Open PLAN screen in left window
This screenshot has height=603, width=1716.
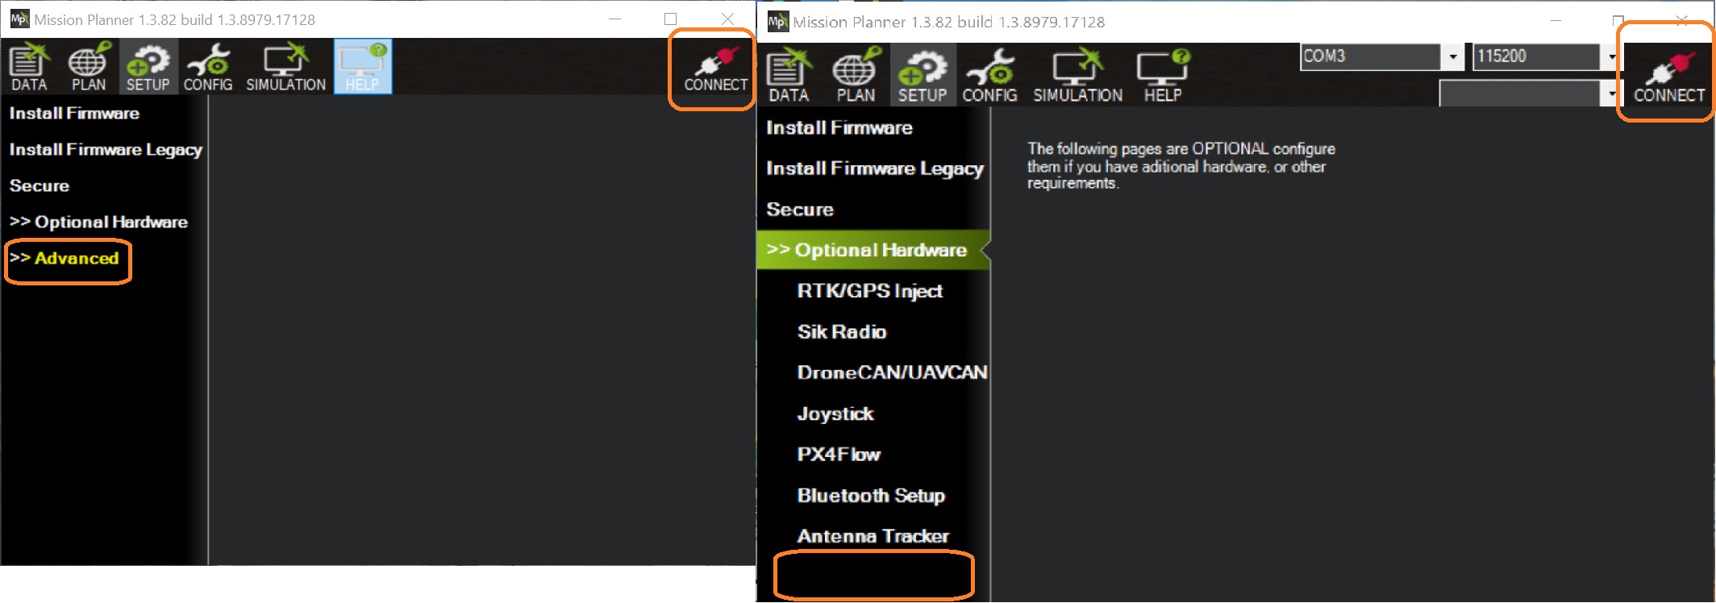point(89,68)
